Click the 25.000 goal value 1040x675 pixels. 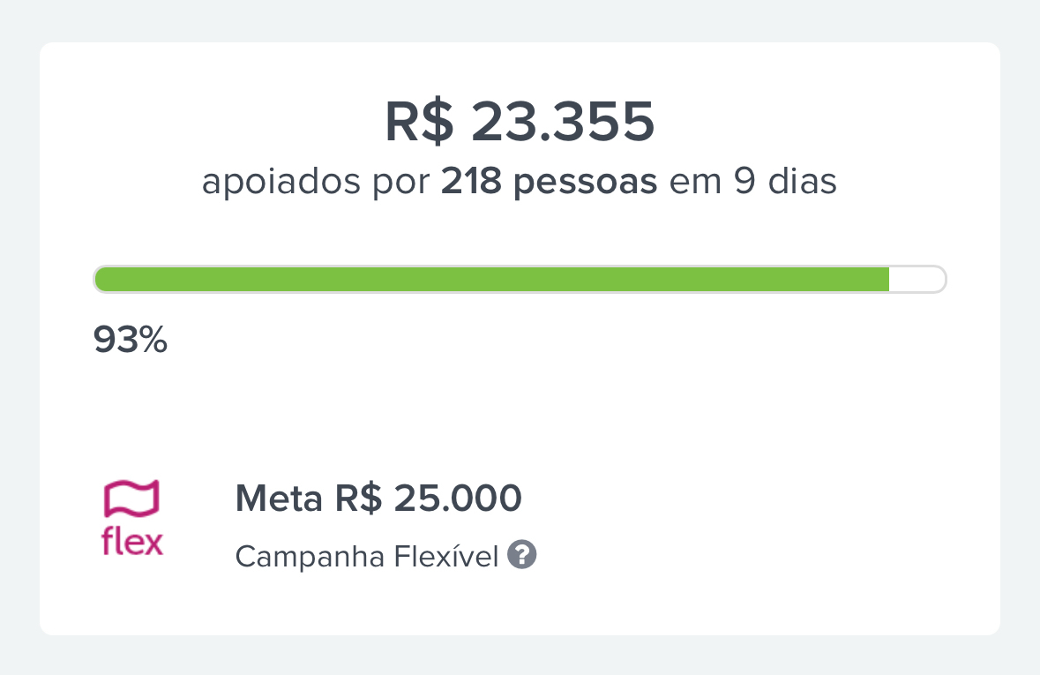pos(458,499)
